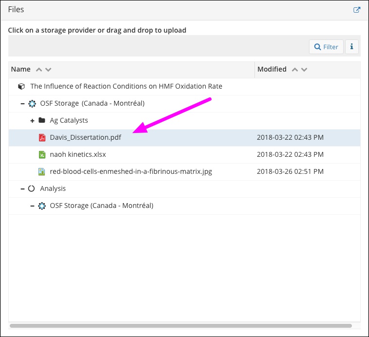Image resolution: width=369 pixels, height=337 pixels.
Task: Open Files widget in new page icon
Action: [357, 10]
